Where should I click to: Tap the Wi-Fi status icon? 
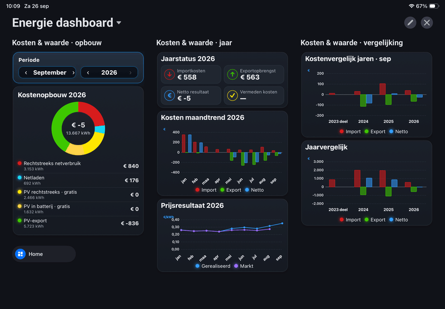coord(411,6)
